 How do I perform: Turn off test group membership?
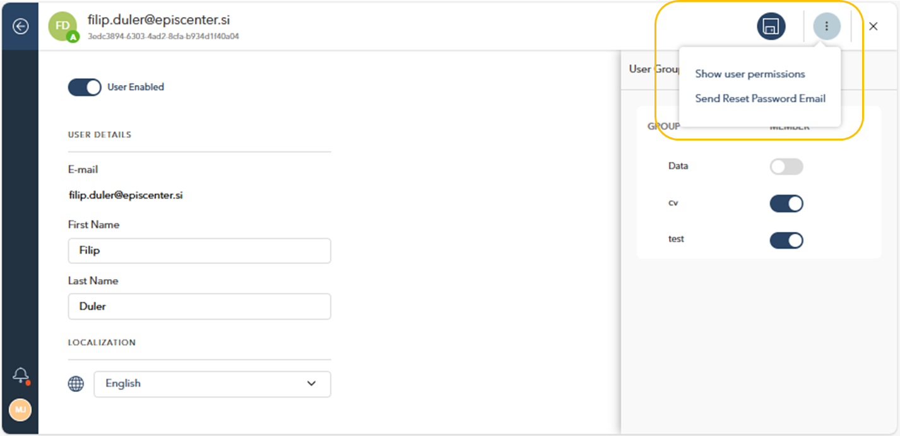[x=786, y=240]
